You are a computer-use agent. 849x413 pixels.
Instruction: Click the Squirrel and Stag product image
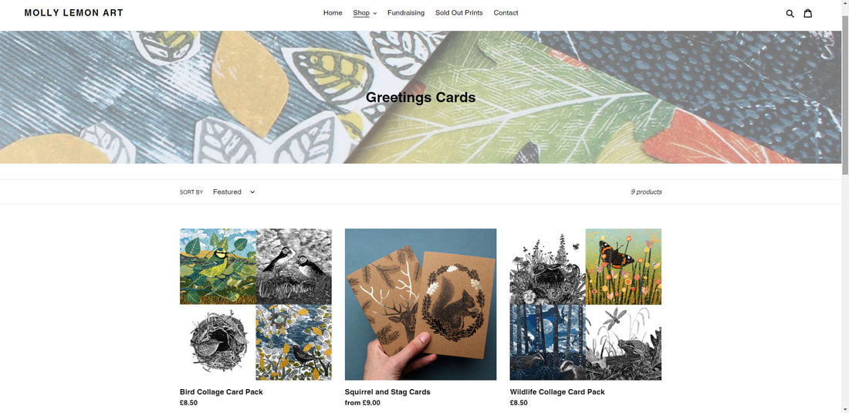coord(421,304)
